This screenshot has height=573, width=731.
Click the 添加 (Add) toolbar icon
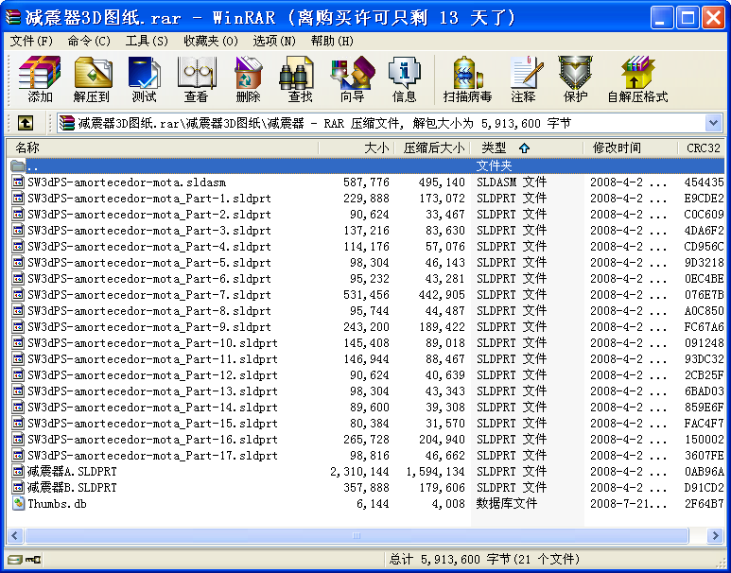[40, 79]
